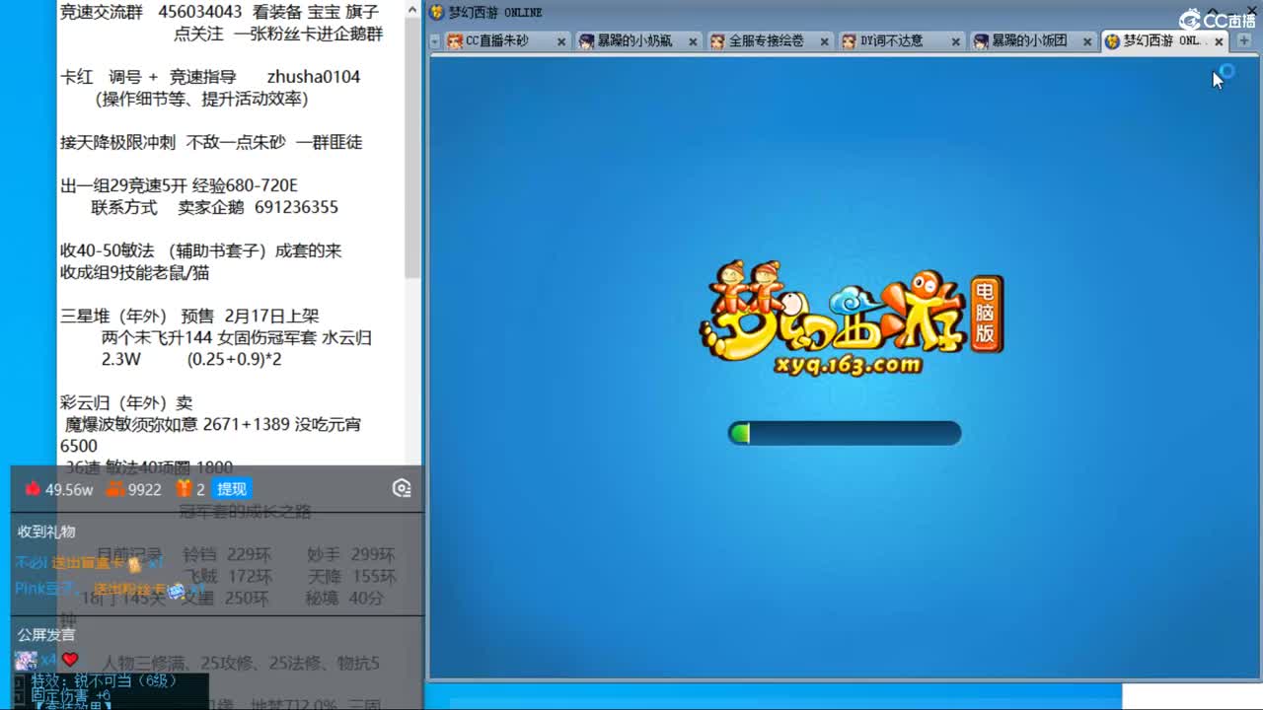This screenshot has height=710, width=1263.
Task: Open the stream panel settings icon
Action: 401,488
